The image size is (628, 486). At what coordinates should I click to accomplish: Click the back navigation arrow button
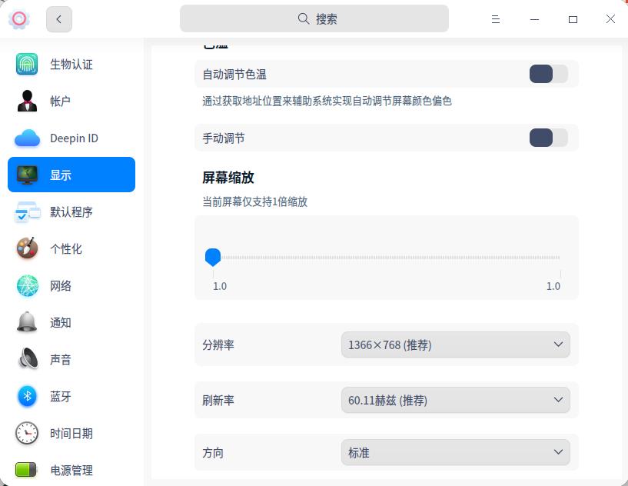59,18
